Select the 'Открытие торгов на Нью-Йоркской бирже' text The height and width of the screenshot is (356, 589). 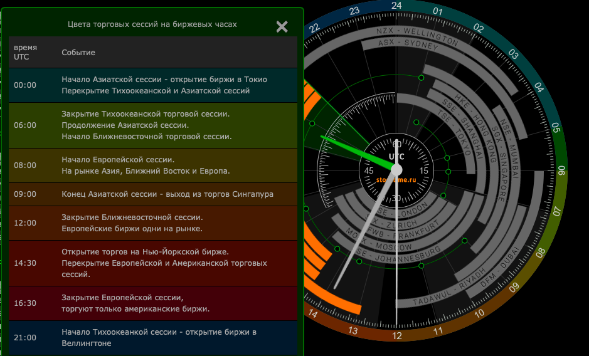pyautogui.click(x=146, y=251)
